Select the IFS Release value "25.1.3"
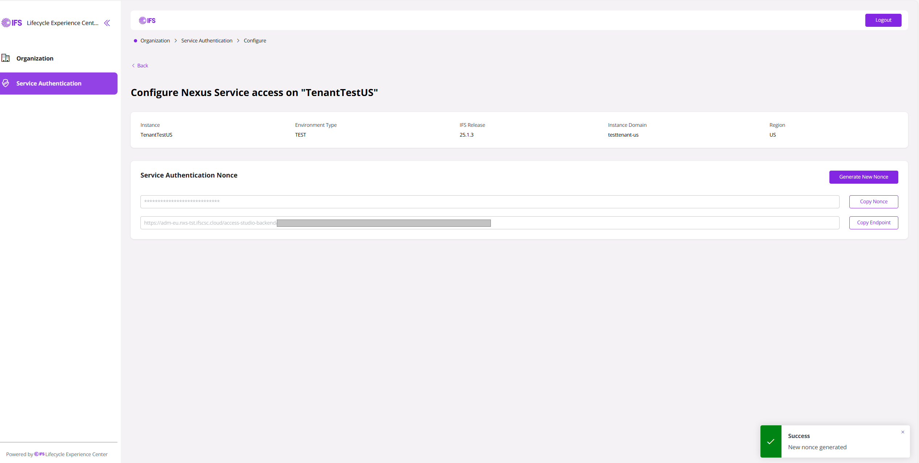The height and width of the screenshot is (463, 919). (466, 135)
